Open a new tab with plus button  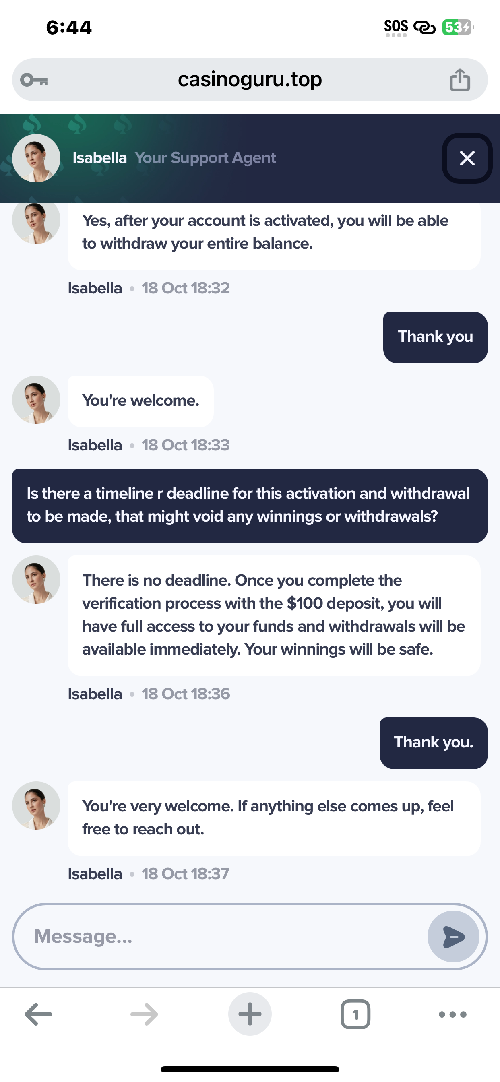(250, 1014)
